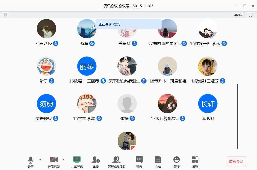The image size is (257, 170).
Task: Enter full screen mode
Action: 251,15
